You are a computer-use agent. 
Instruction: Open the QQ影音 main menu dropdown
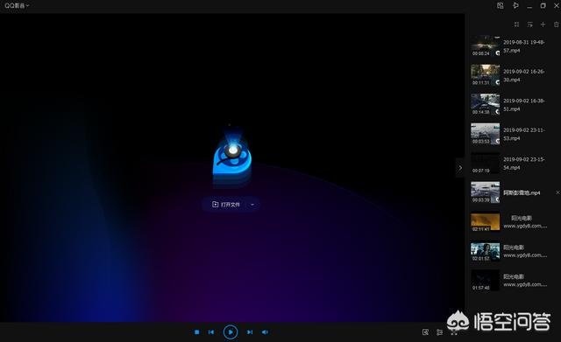tap(17, 5)
